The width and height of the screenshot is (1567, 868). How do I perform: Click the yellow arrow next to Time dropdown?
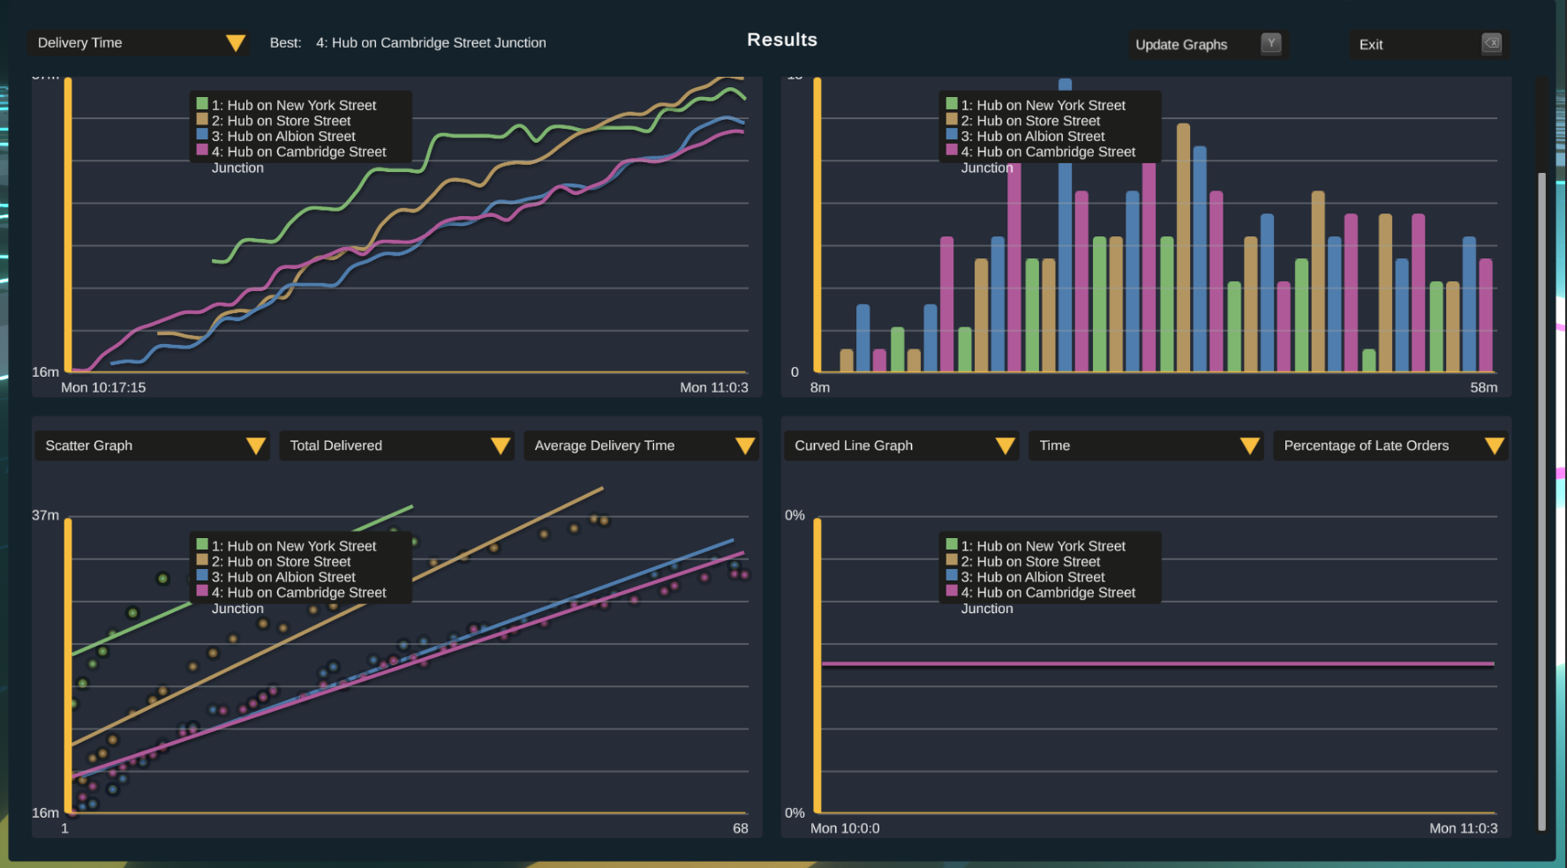1249,446
